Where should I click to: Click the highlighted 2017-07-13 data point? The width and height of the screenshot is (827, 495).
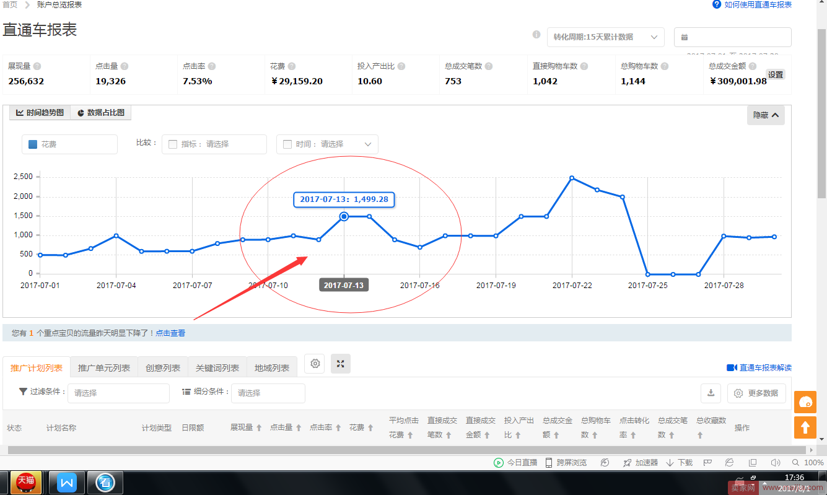point(344,216)
